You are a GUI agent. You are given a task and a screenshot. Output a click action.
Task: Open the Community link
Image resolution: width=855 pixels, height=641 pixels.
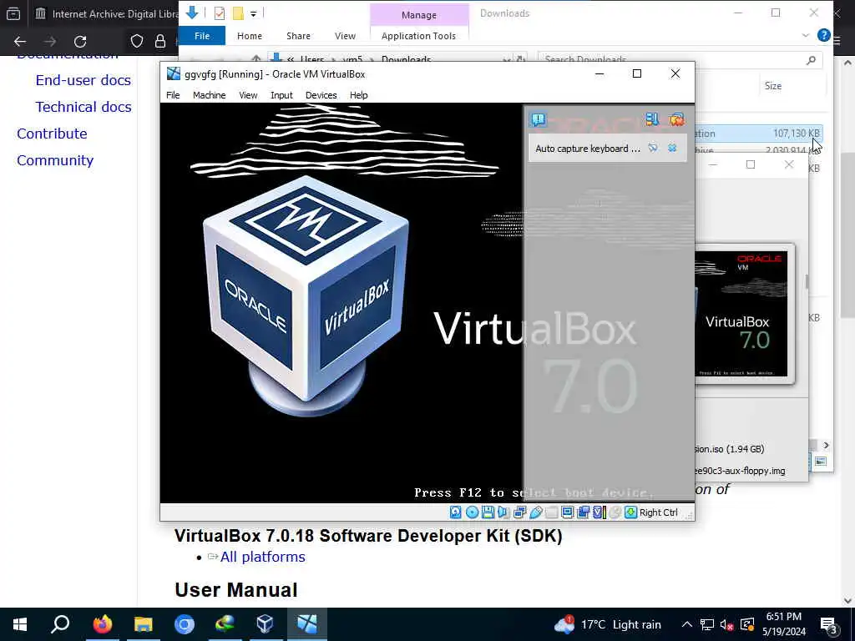click(55, 160)
